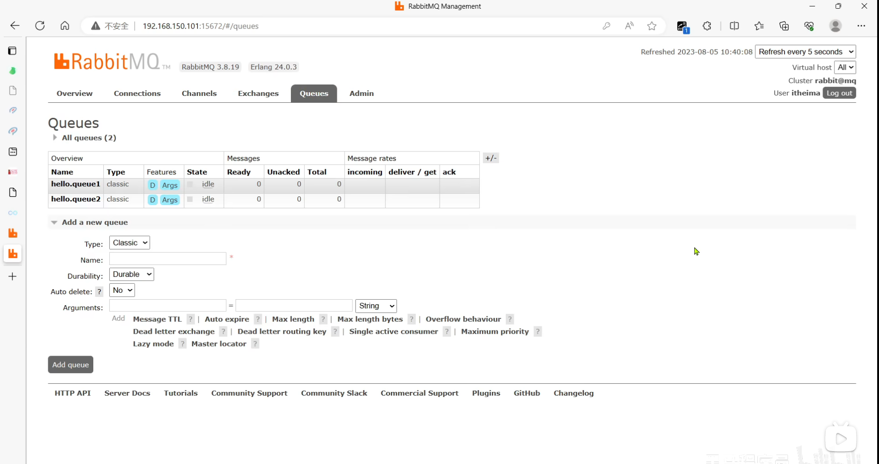The width and height of the screenshot is (879, 464).
Task: Click the RabbitMQ logo
Action: [112, 61]
